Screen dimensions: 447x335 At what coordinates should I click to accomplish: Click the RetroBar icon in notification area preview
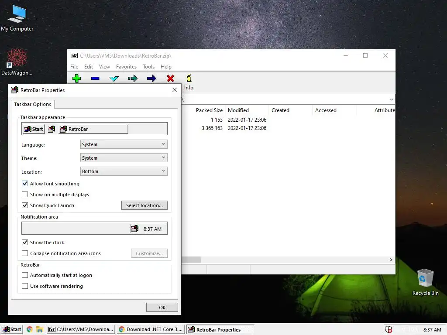point(134,229)
